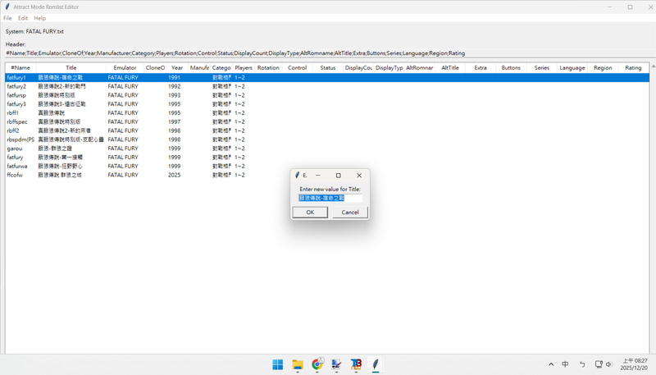656x375 pixels.
Task: Select the rbspdm(PS row
Action: pos(327,139)
